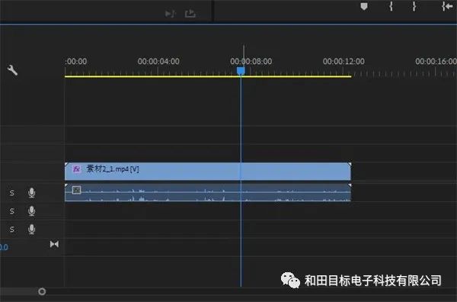Enable voice-over record on the waveform audio track
Screen dimensions: 457x302
pos(31,193)
